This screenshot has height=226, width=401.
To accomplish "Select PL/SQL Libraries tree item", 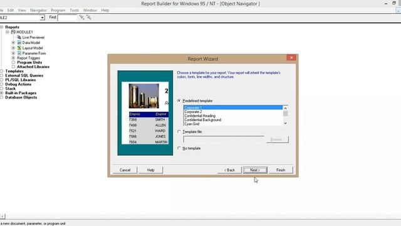I will coord(21,80).
